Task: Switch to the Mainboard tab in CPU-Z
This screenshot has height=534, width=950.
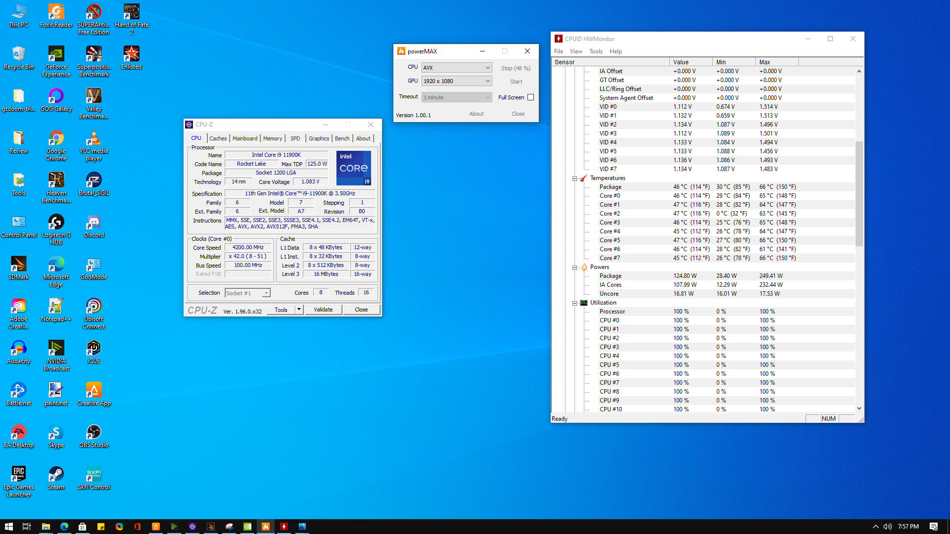Action: pyautogui.click(x=245, y=138)
